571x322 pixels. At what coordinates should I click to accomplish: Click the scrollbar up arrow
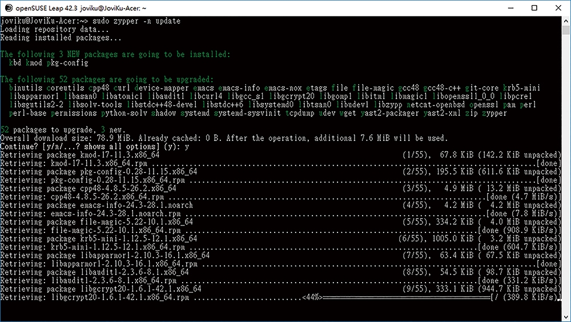click(x=565, y=21)
